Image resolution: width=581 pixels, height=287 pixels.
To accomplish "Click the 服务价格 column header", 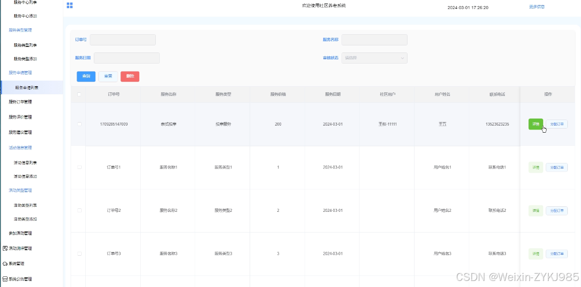I will click(278, 94).
